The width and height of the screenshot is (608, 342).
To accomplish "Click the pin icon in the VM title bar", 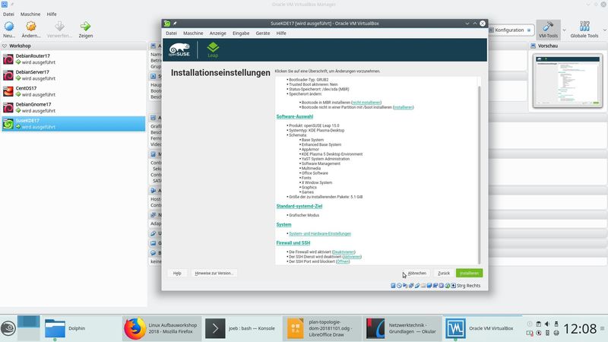I will [x=175, y=24].
